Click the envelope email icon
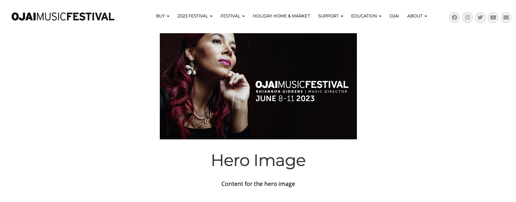This screenshot has height=202, width=516. click(x=506, y=17)
